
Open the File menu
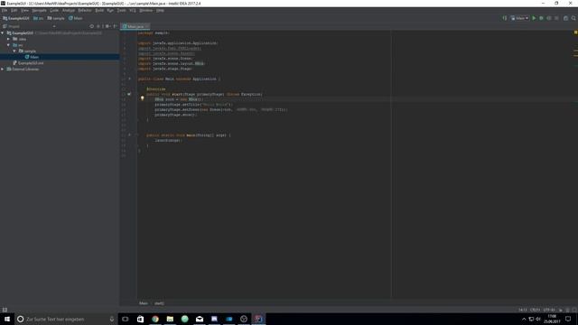point(4,10)
